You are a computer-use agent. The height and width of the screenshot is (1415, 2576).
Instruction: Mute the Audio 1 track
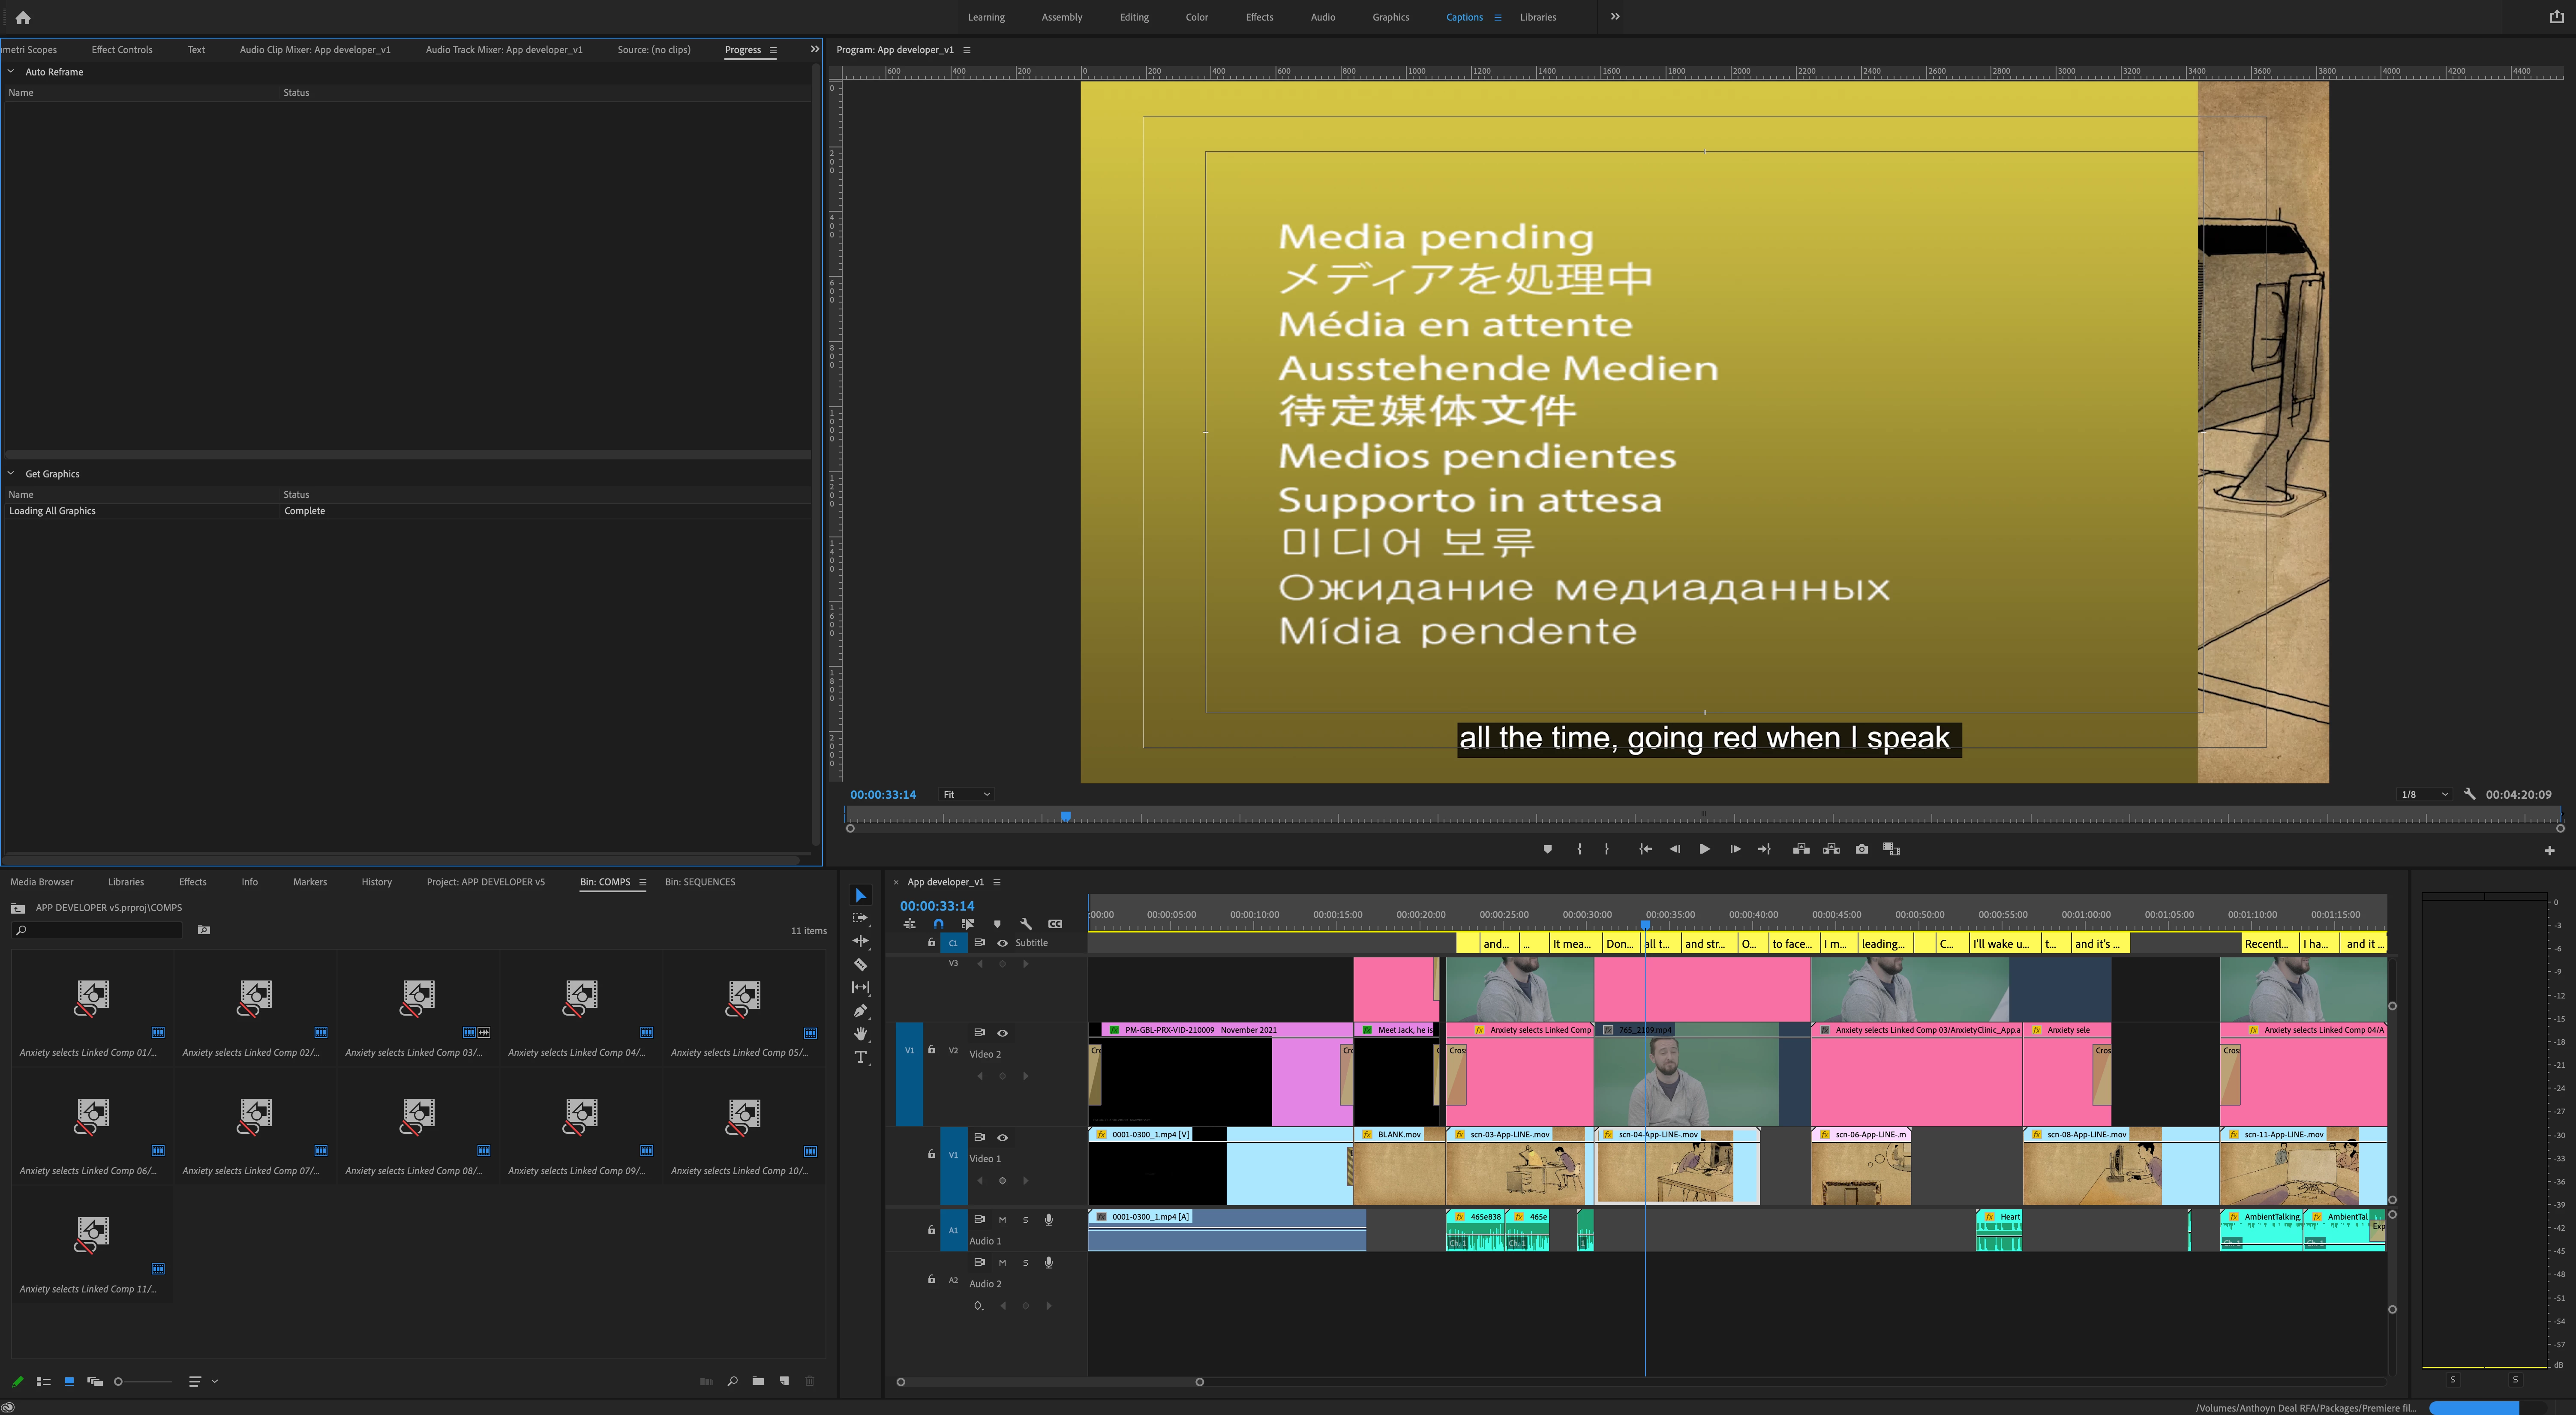pos(1002,1220)
